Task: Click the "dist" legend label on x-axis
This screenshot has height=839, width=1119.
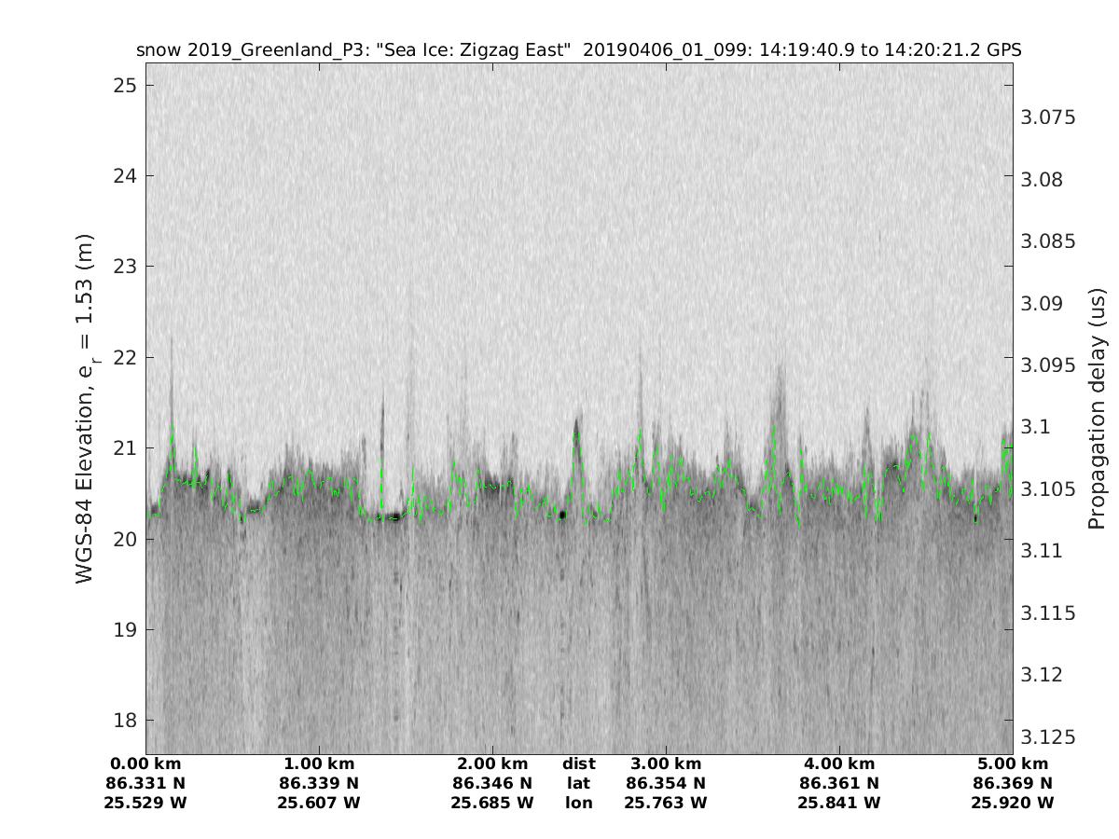Action: coord(578,763)
